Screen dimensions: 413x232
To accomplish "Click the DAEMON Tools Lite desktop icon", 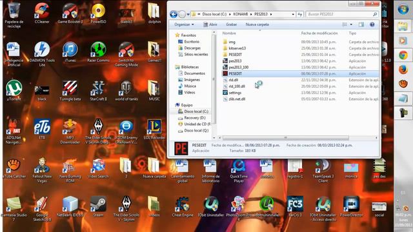I will [42, 54].
